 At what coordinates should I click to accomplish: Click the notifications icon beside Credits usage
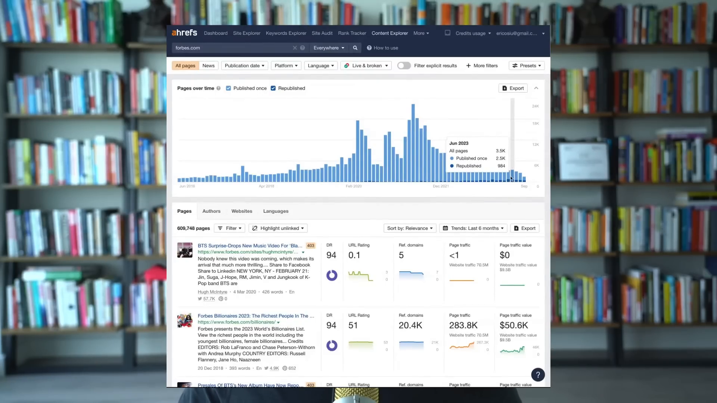[447, 33]
